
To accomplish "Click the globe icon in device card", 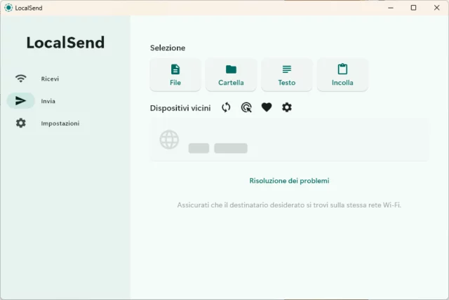I will 169,139.
